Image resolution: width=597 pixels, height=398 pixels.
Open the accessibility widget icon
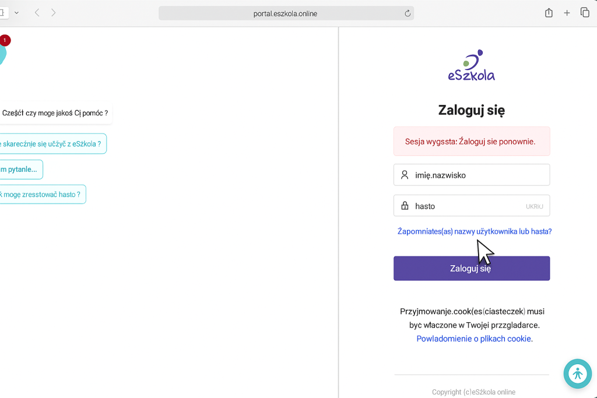click(x=578, y=374)
